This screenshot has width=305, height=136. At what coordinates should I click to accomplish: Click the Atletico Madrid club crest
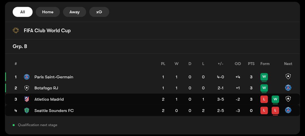[27, 99]
